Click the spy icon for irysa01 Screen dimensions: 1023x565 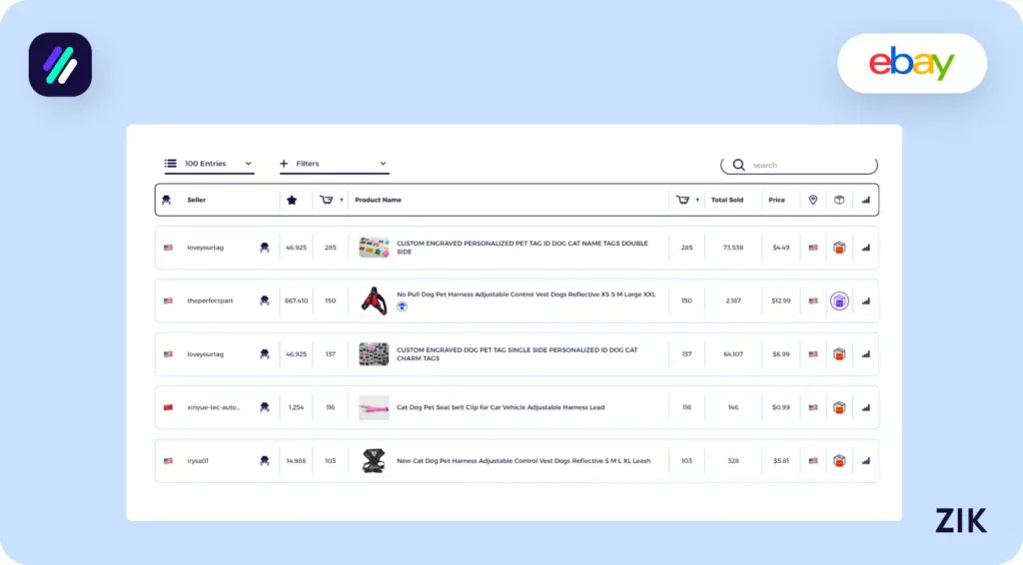(x=264, y=461)
